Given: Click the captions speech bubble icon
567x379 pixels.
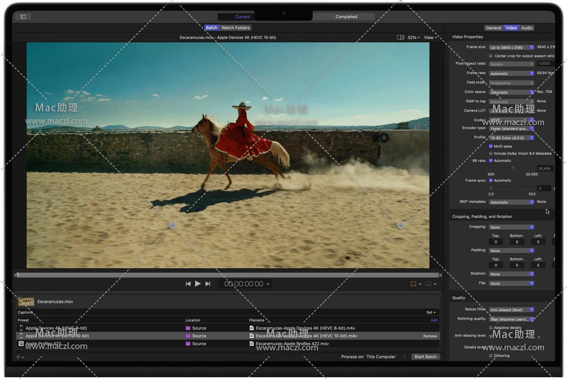Looking at the screenshot, I should [x=428, y=284].
